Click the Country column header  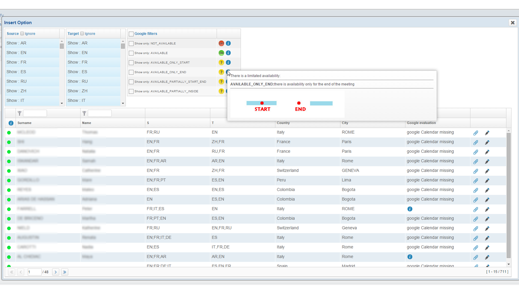pyautogui.click(x=307, y=123)
